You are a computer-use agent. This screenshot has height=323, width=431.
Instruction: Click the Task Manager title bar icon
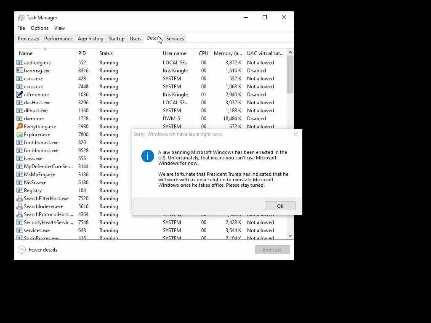click(x=21, y=18)
